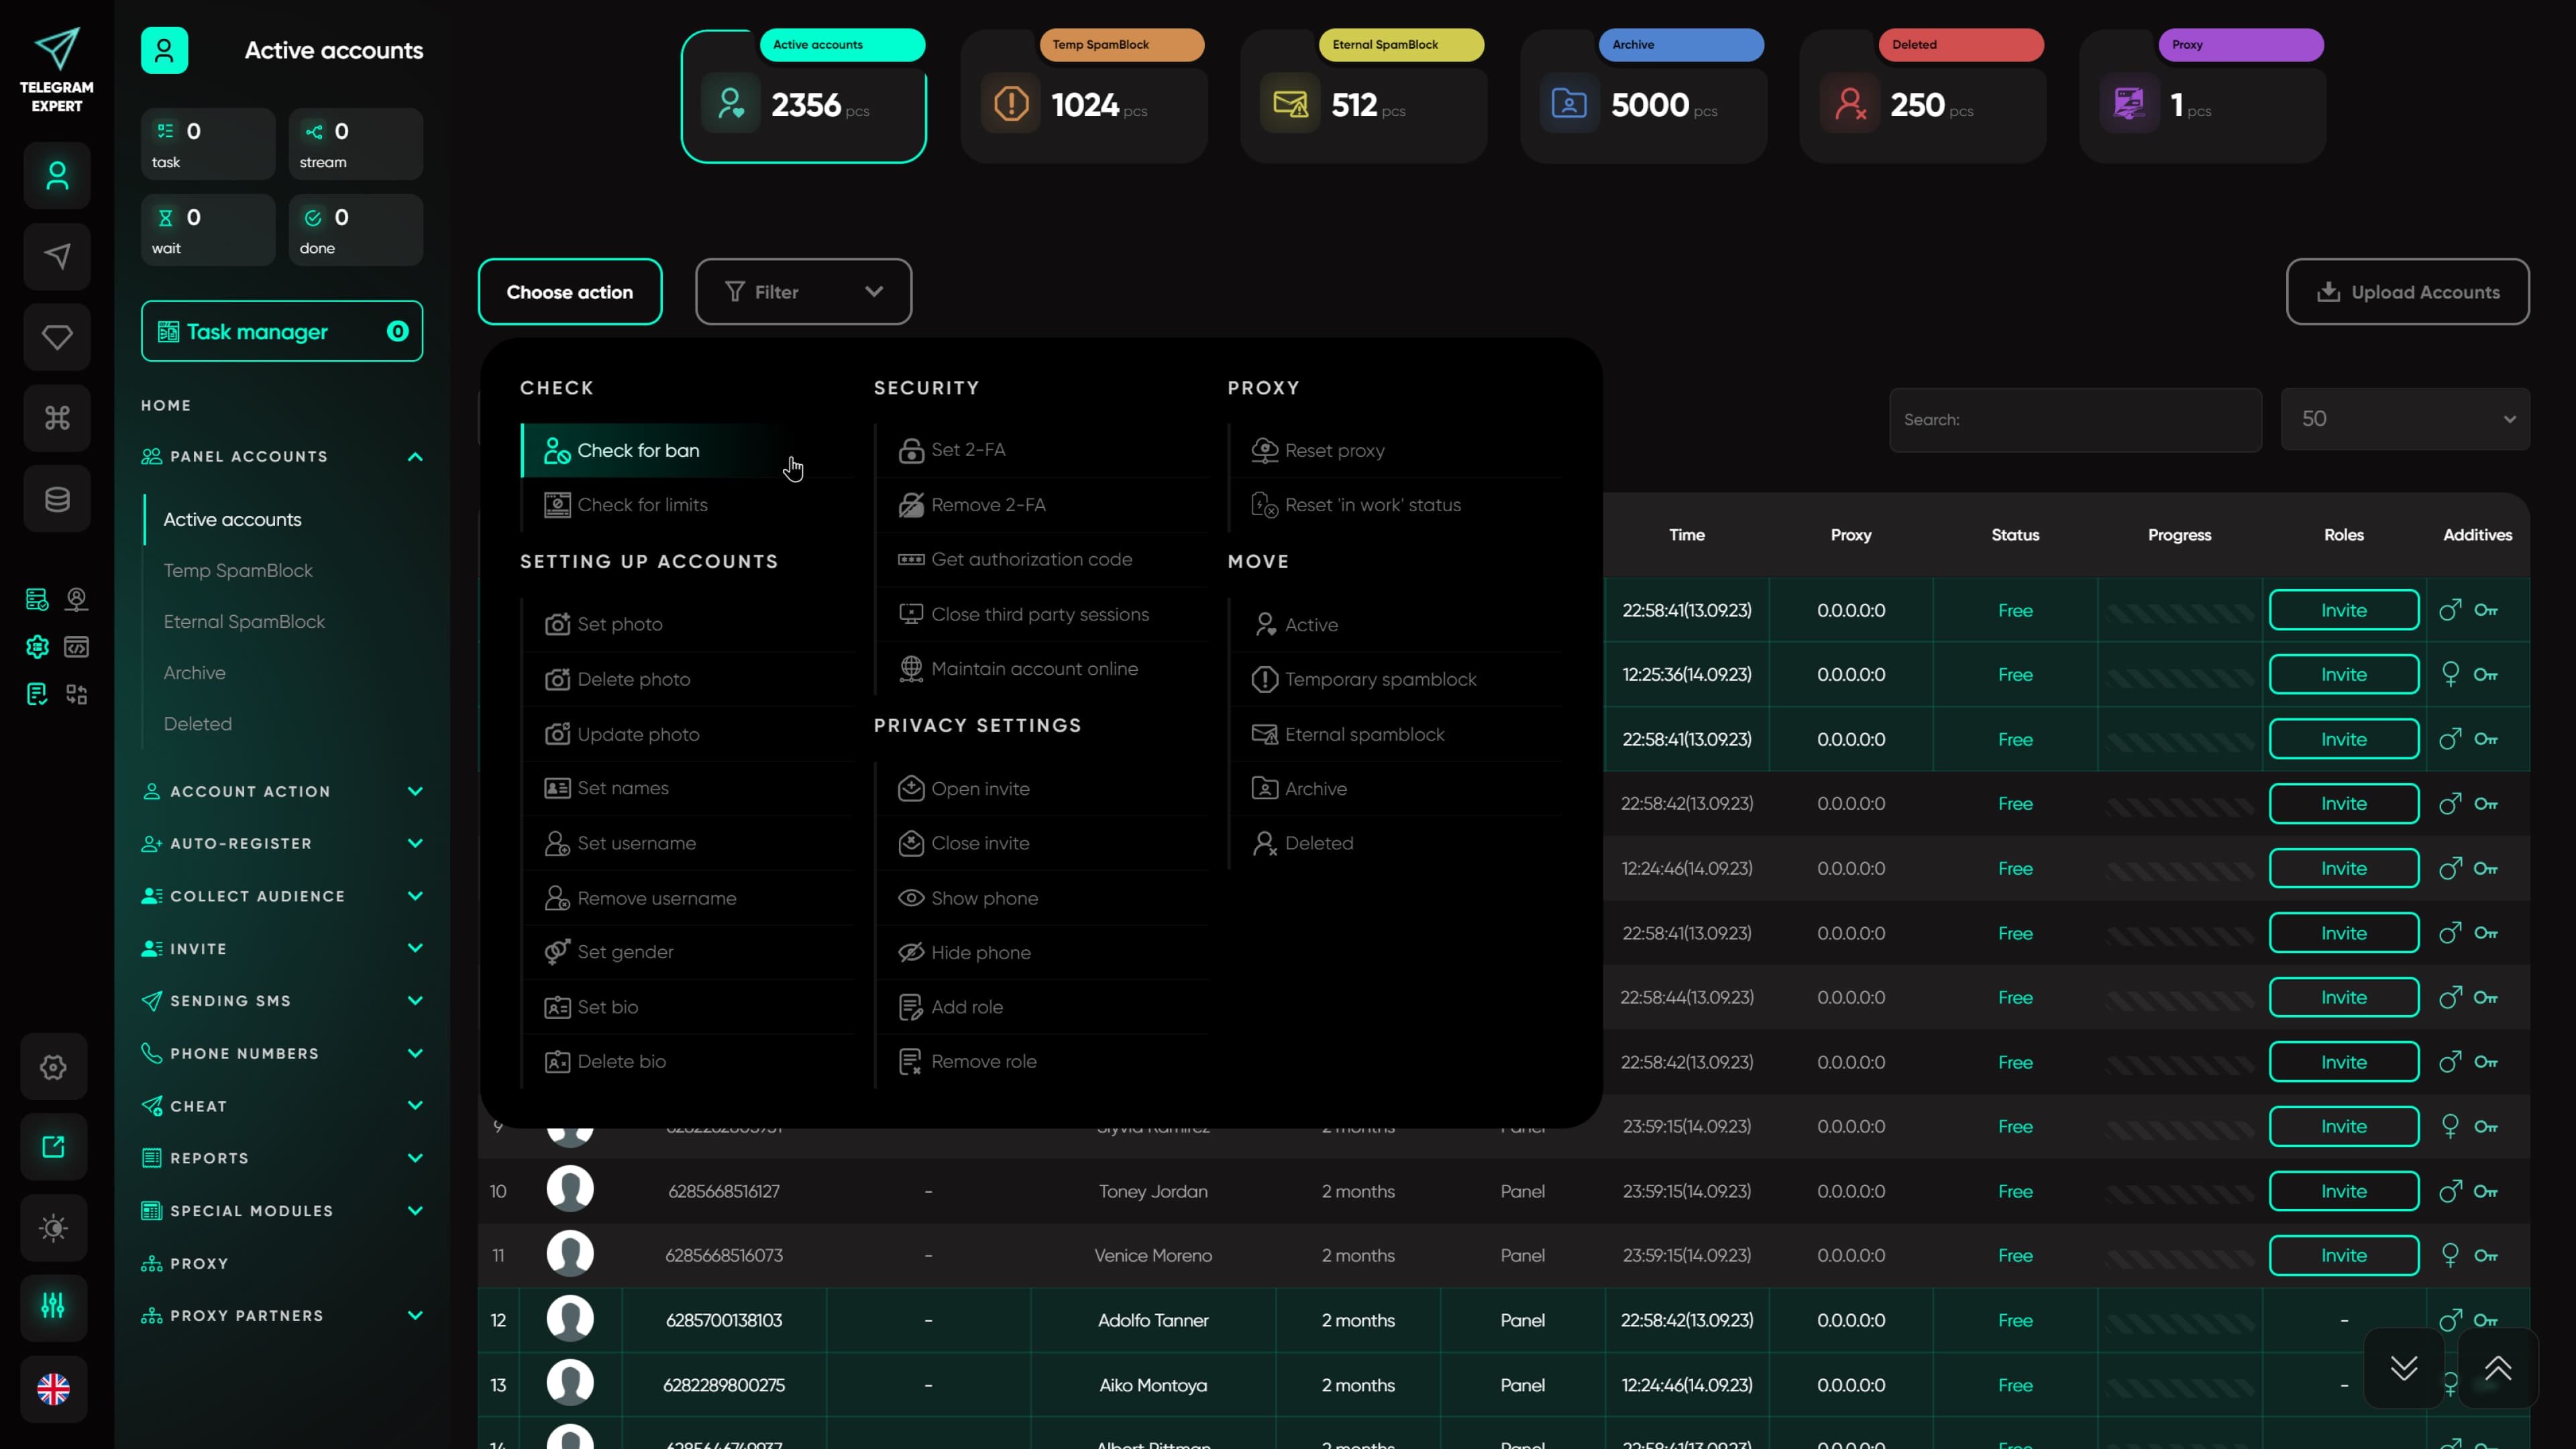The width and height of the screenshot is (2576, 1449).
Task: Click the double chevron scroll-up button
Action: [x=2497, y=1368]
